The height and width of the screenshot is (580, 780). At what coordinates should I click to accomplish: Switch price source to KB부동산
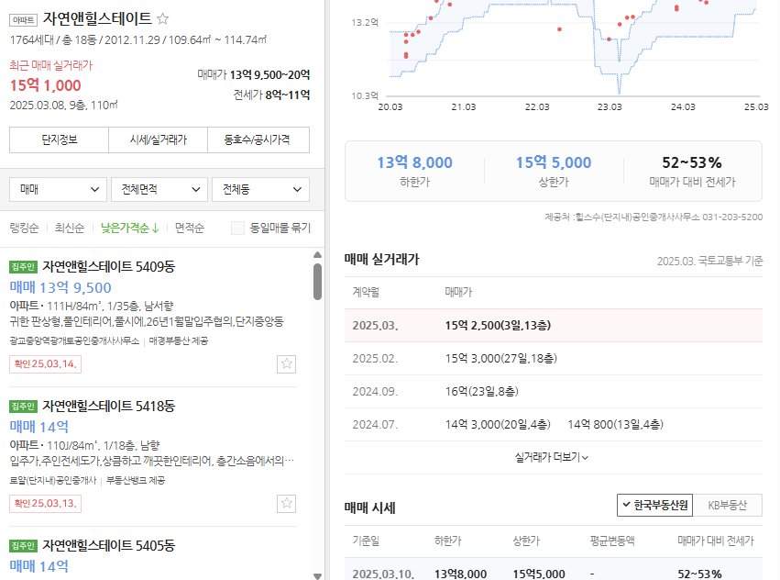pos(727,506)
